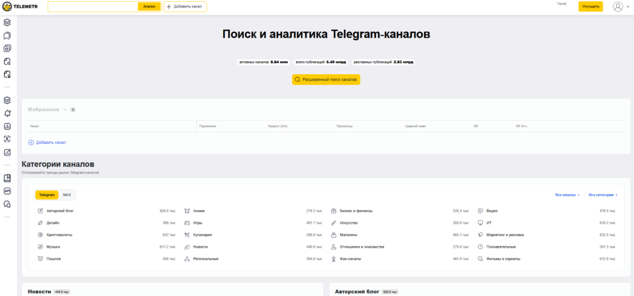Click the Улучшить upgrade button
The image size is (634, 296).
590,6
